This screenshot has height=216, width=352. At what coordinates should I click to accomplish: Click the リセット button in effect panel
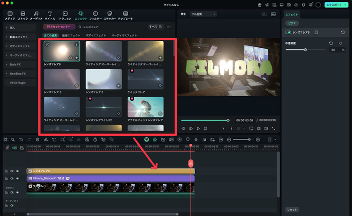[x=292, y=209]
